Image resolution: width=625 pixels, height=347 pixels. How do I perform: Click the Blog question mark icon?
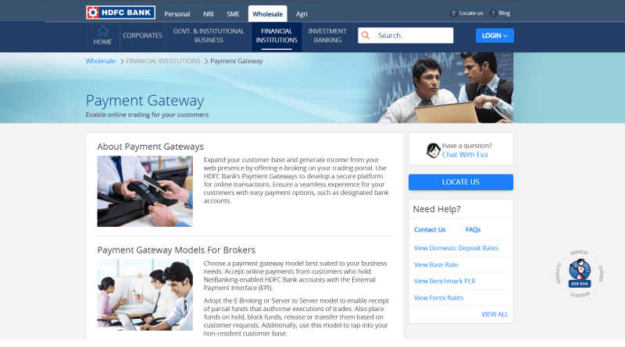[x=493, y=13]
